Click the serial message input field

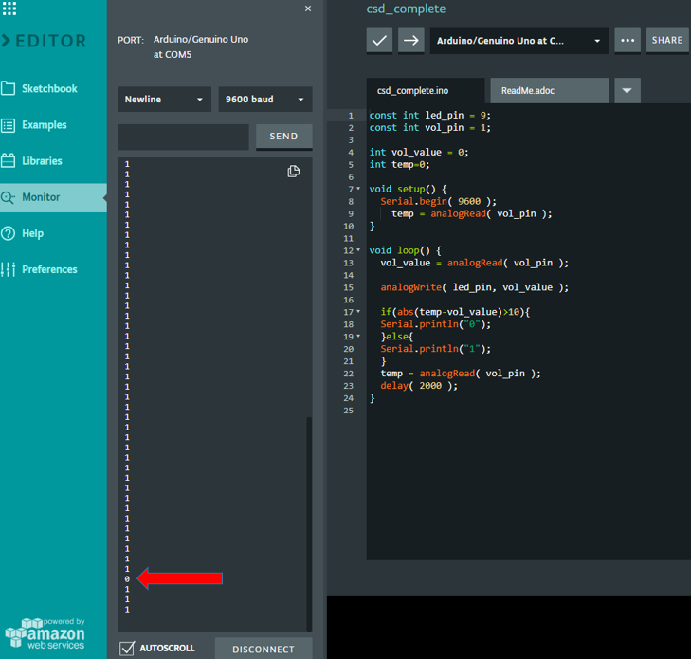[183, 137]
